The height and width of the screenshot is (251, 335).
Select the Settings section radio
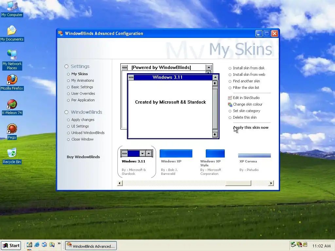tap(66, 66)
